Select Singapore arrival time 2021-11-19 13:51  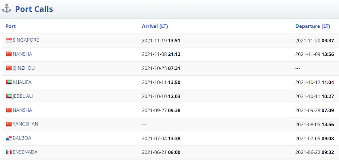click(161, 40)
